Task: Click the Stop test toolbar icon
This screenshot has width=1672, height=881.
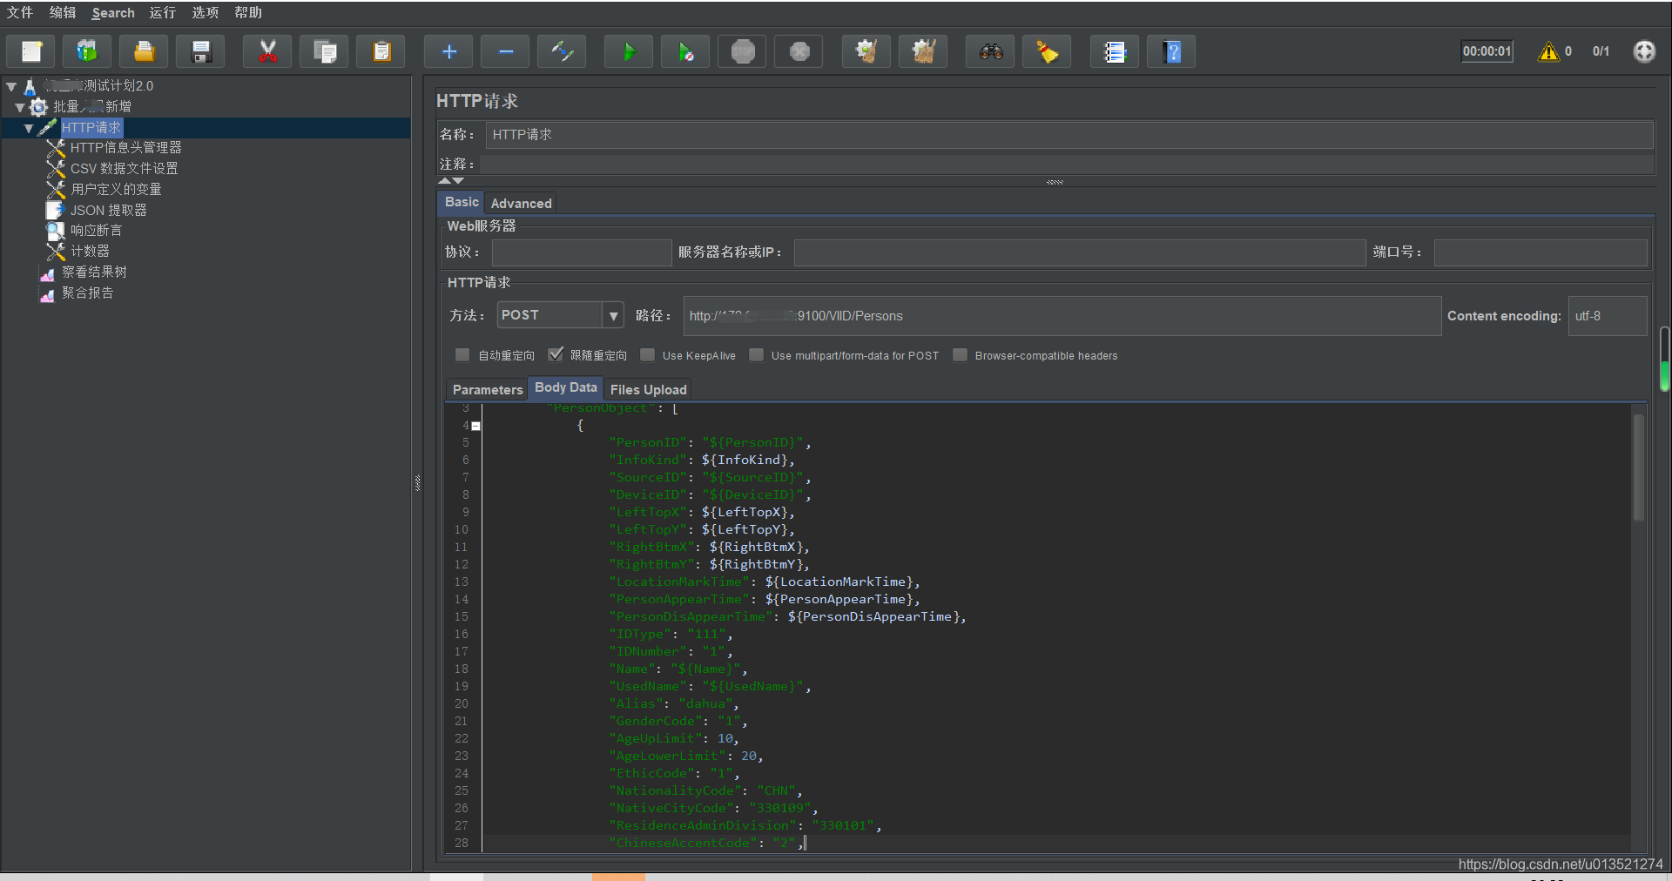Action: (743, 52)
